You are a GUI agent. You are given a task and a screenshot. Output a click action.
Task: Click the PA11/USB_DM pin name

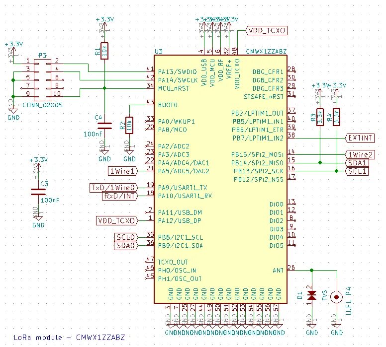(x=180, y=212)
